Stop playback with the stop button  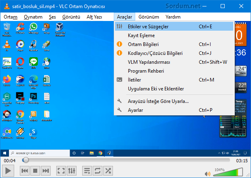[x=35, y=171]
